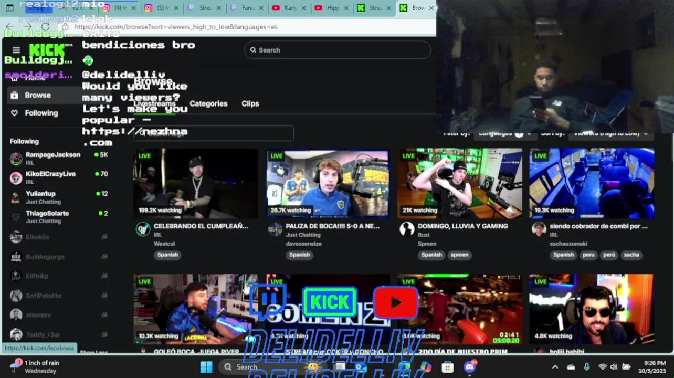Screen dimensions: 674x378
Task: Open the Viewers (High to Low) sort dropdown
Action: tap(610, 133)
